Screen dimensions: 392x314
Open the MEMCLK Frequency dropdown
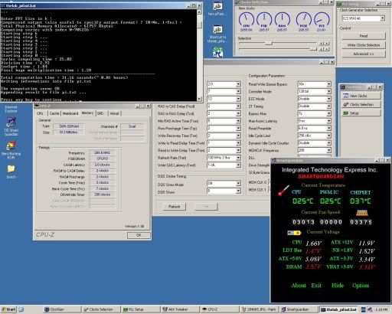328,150
